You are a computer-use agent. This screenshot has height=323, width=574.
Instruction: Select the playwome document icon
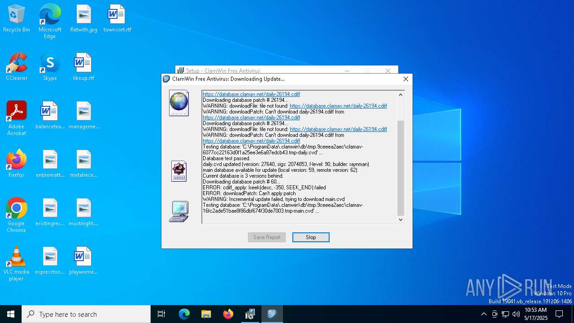83,261
